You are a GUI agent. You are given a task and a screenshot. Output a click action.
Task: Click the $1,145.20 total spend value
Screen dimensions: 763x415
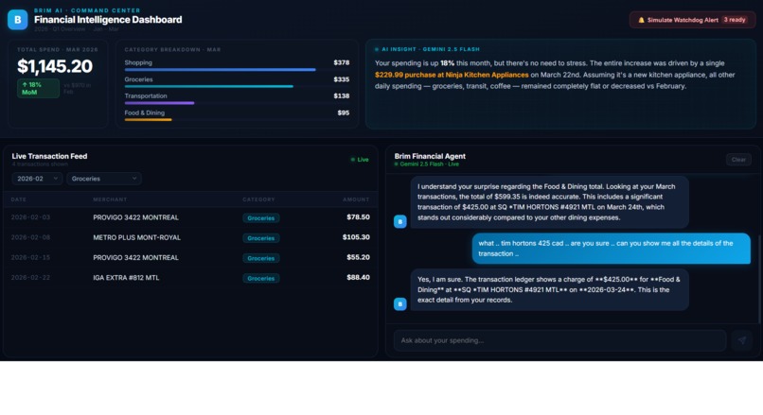pyautogui.click(x=55, y=66)
